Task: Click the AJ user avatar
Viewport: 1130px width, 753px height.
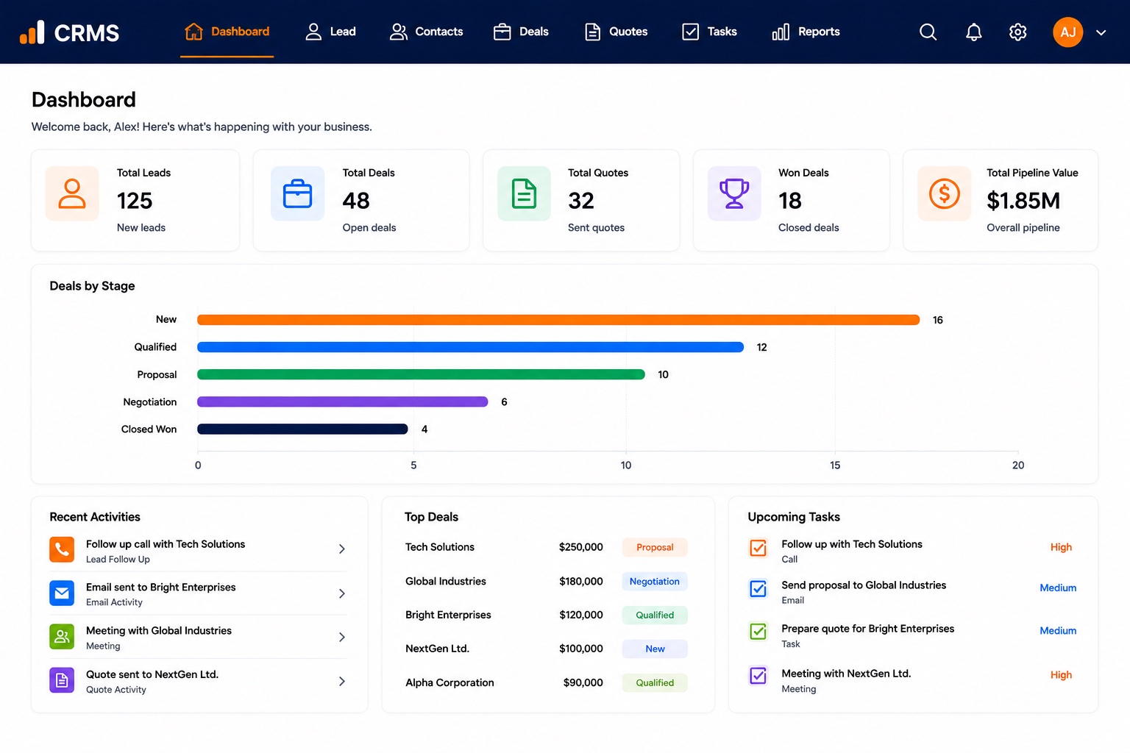Action: [1067, 32]
